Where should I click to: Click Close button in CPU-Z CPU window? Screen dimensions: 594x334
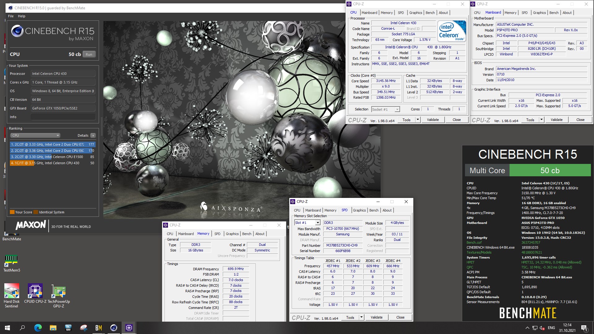(x=457, y=120)
